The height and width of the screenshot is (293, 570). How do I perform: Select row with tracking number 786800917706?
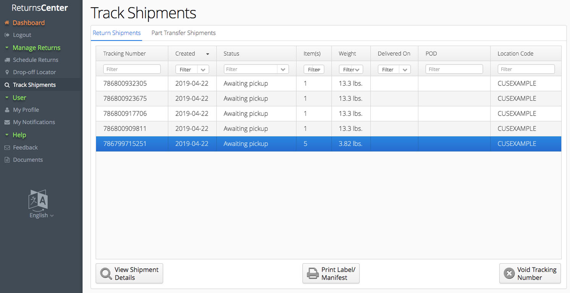[329, 114]
